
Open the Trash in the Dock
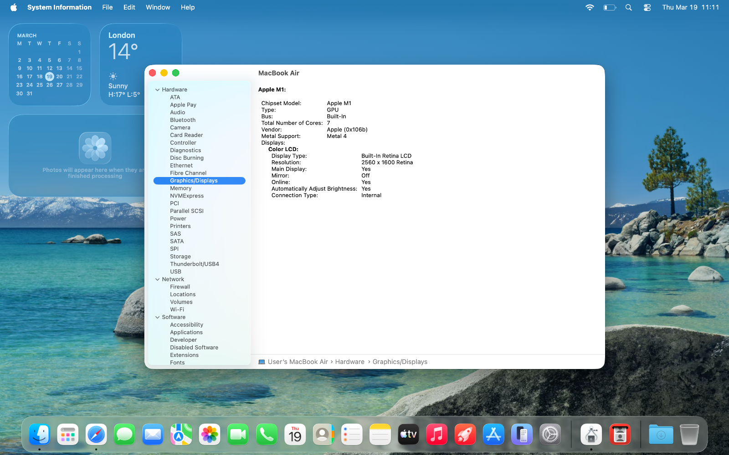click(689, 435)
